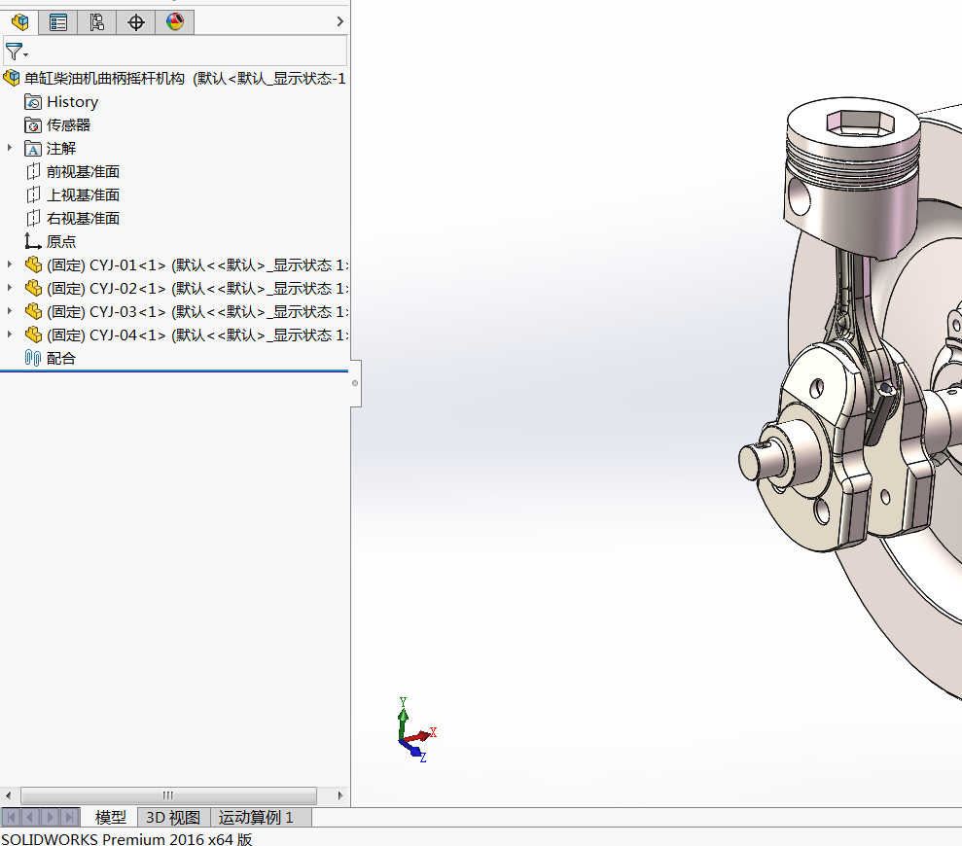Go to previous bottom tab arrow
962x846 pixels.
pyautogui.click(x=31, y=817)
